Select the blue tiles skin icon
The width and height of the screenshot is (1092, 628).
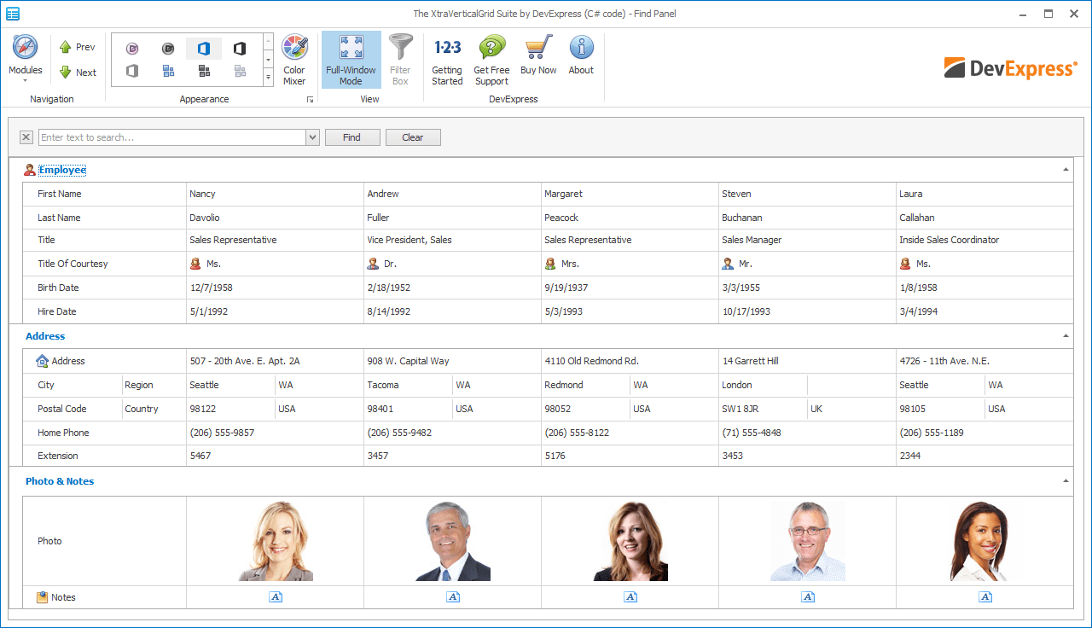pyautogui.click(x=168, y=71)
